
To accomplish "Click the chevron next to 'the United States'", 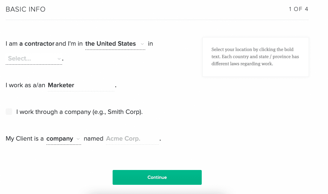I will coord(142,44).
